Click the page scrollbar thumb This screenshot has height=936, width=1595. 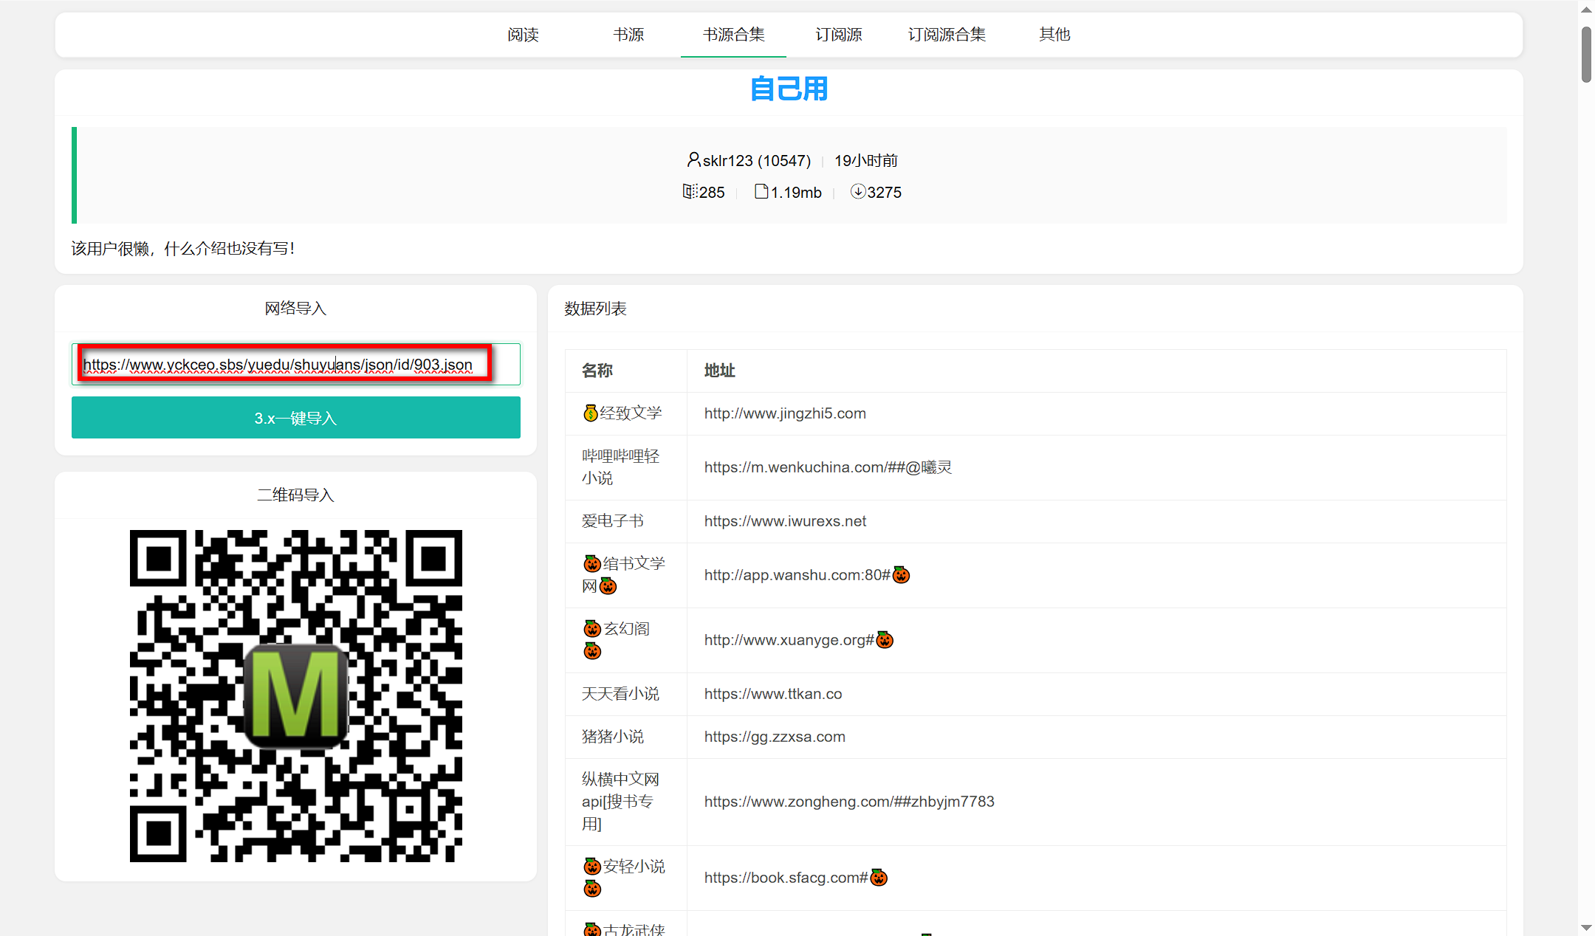[1586, 55]
